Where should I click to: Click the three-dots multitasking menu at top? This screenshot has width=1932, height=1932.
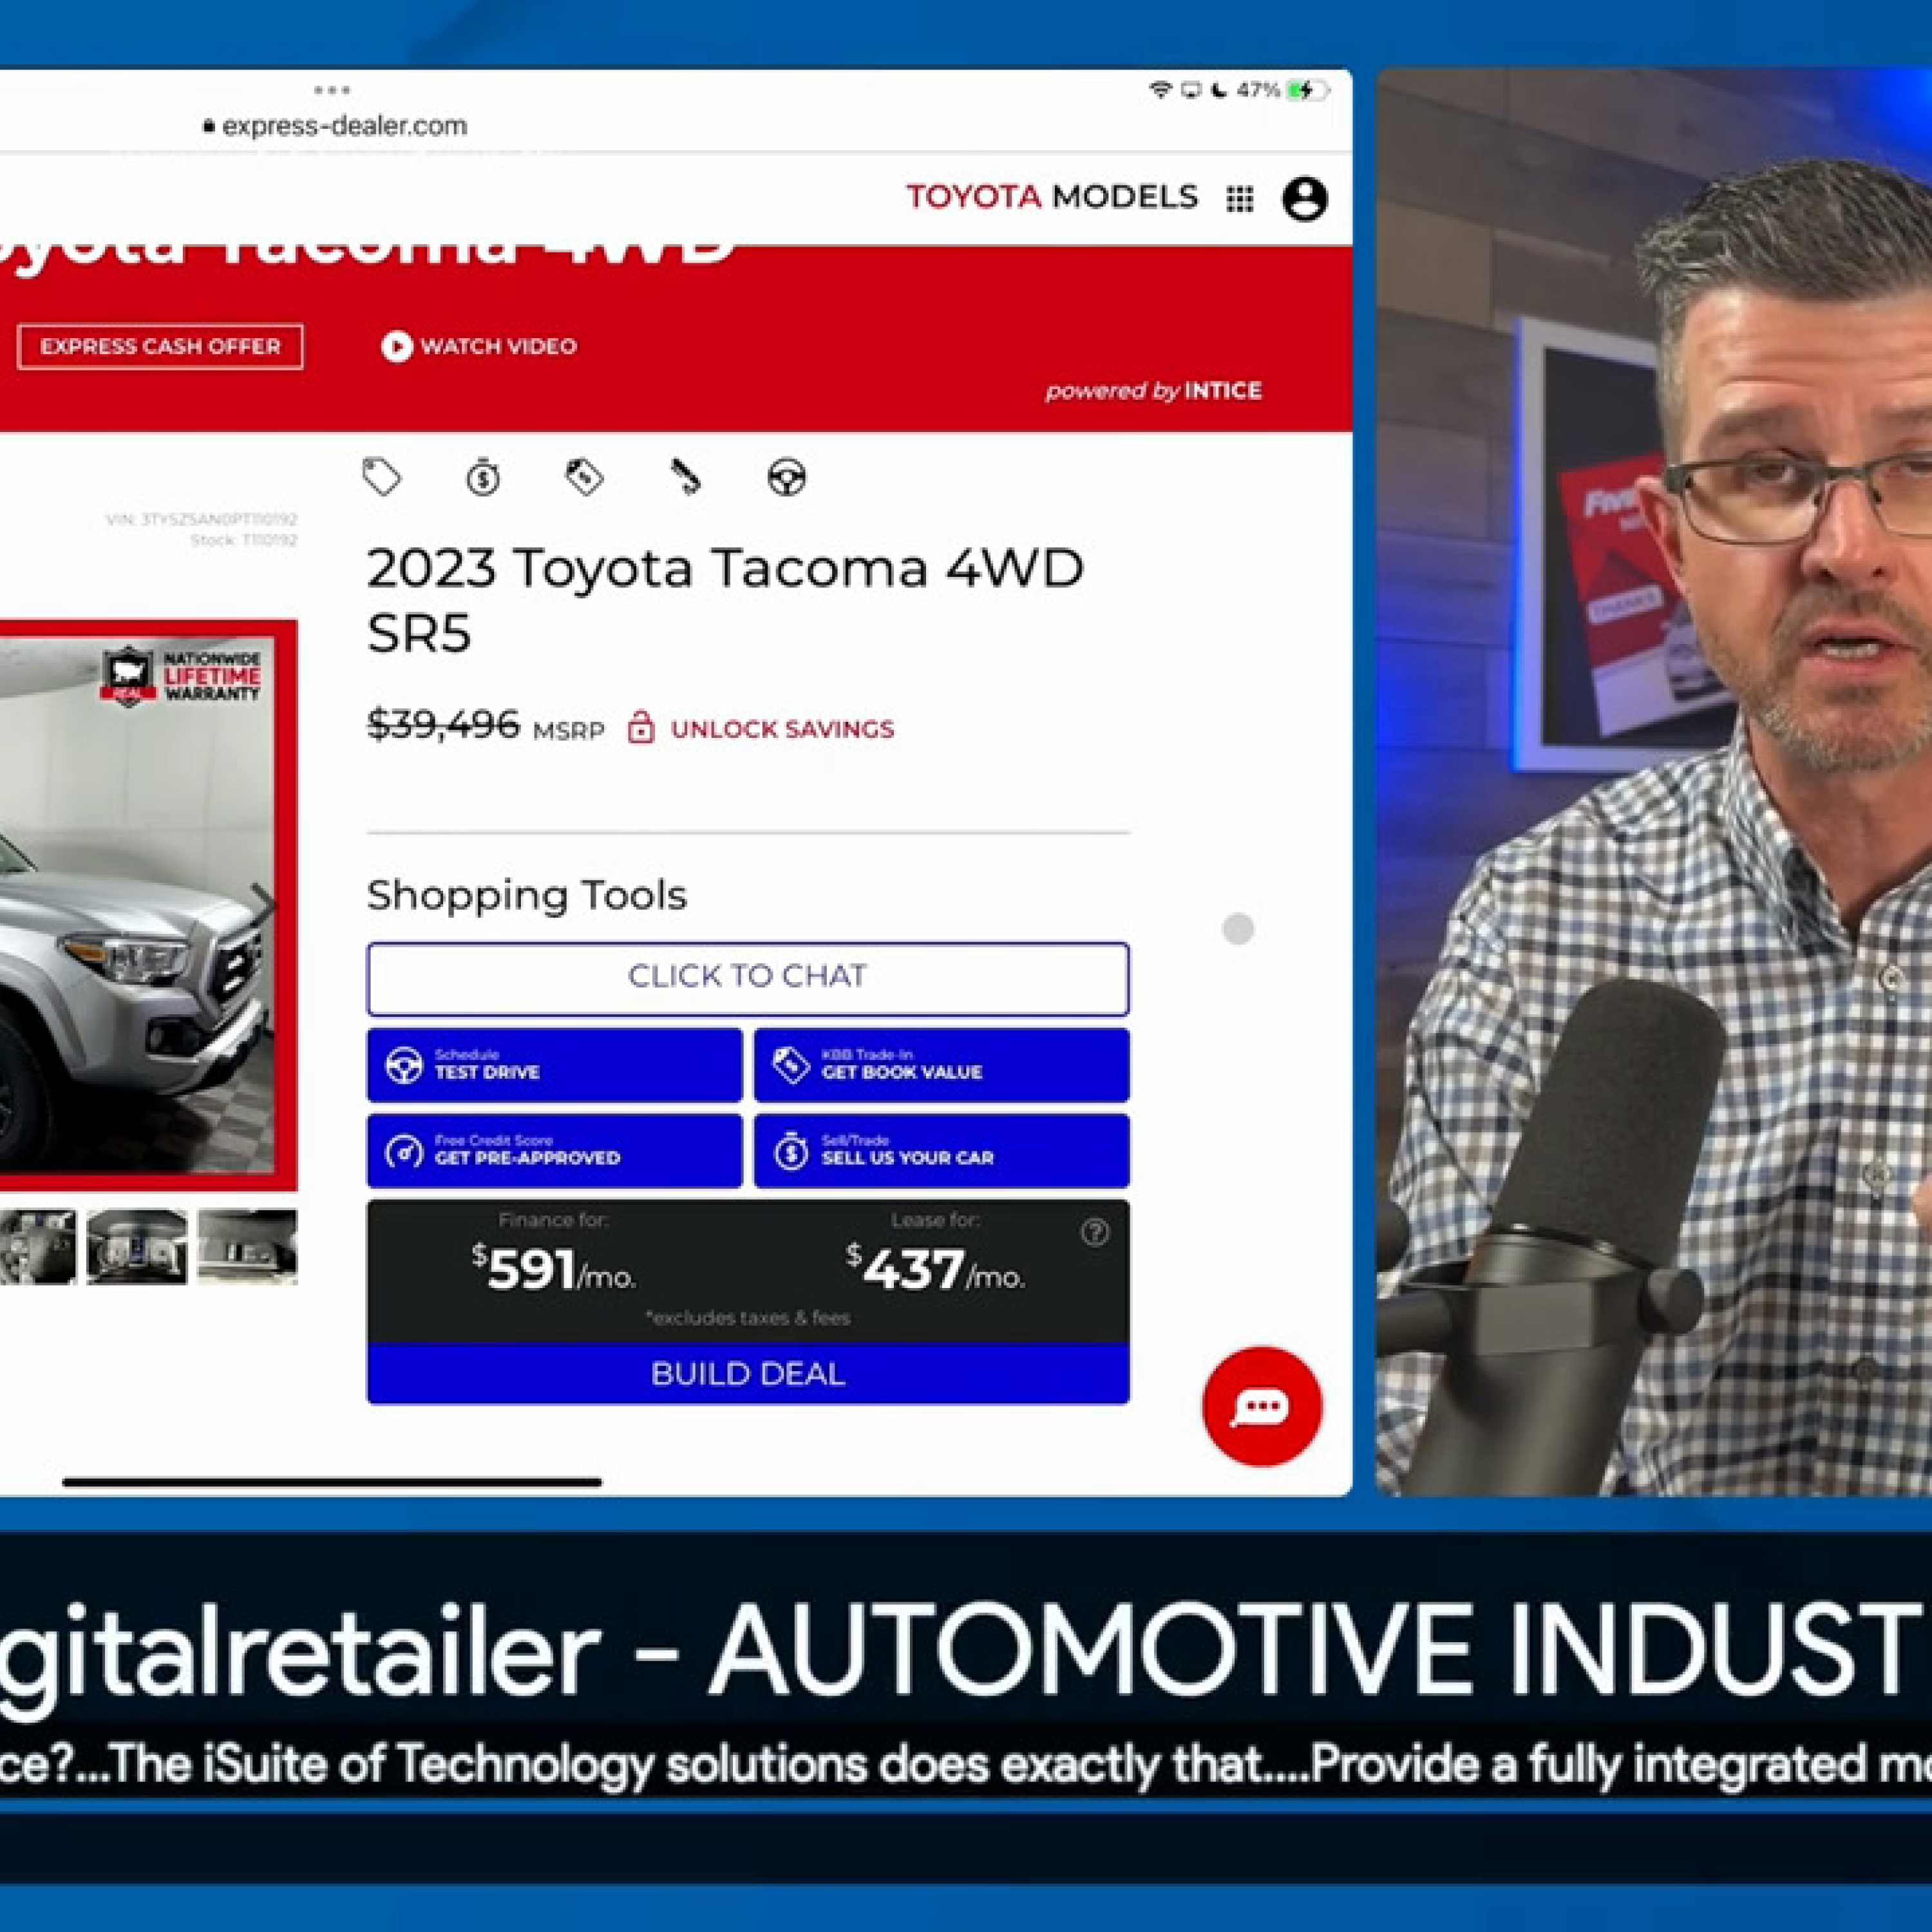[332, 90]
